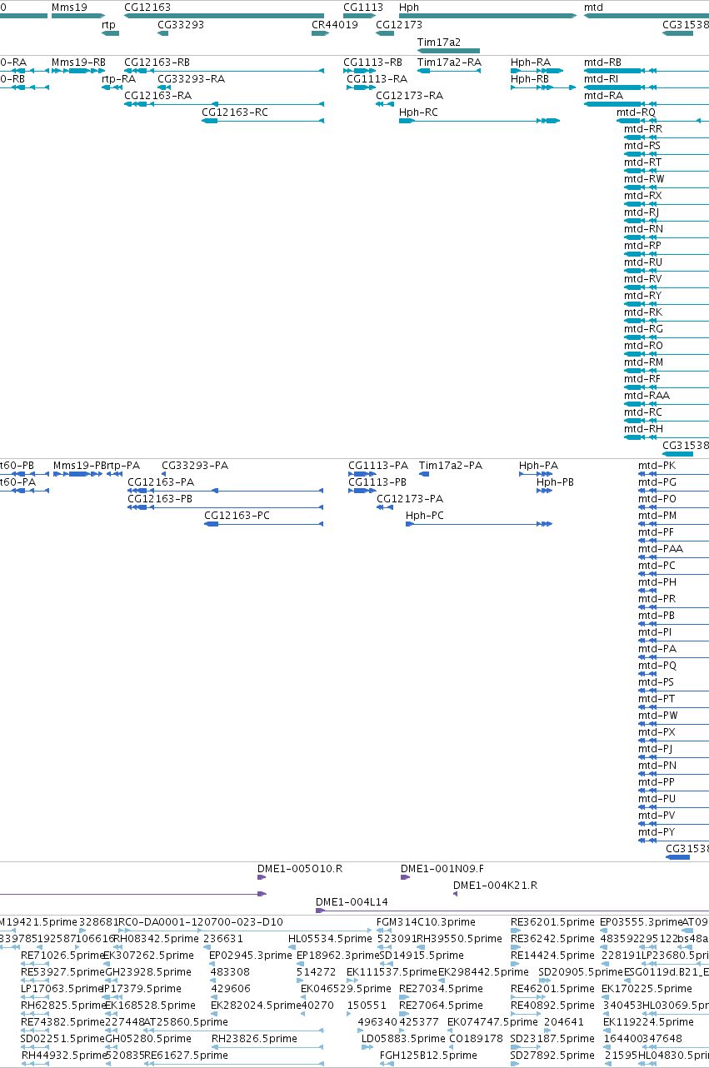709x1068 pixels.
Task: Click the Tim17a2-RA transcript
Action: 448,71
